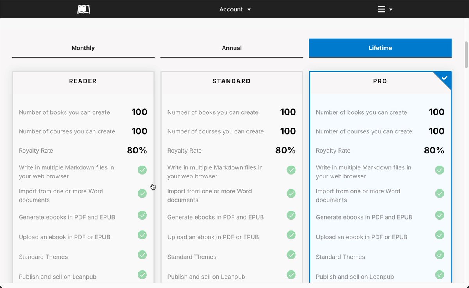The height and width of the screenshot is (288, 469).
Task: Click Reader's checkmark for Upload an ebook
Action: [x=142, y=235]
